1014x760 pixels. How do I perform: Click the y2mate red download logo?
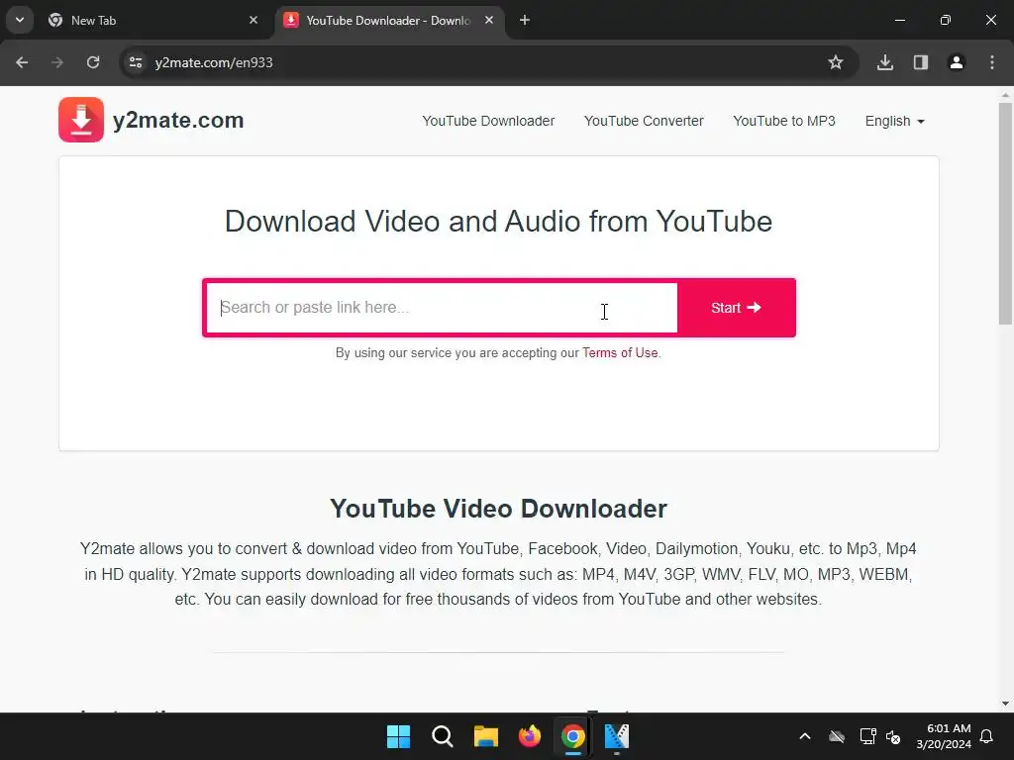pos(81,120)
